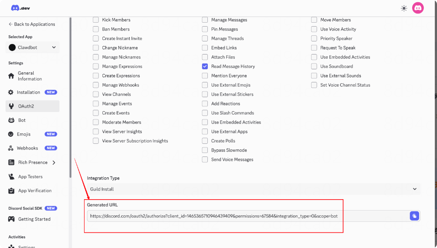This screenshot has height=248, width=437.
Task: Click the Installation gear icon
Action: [11, 92]
